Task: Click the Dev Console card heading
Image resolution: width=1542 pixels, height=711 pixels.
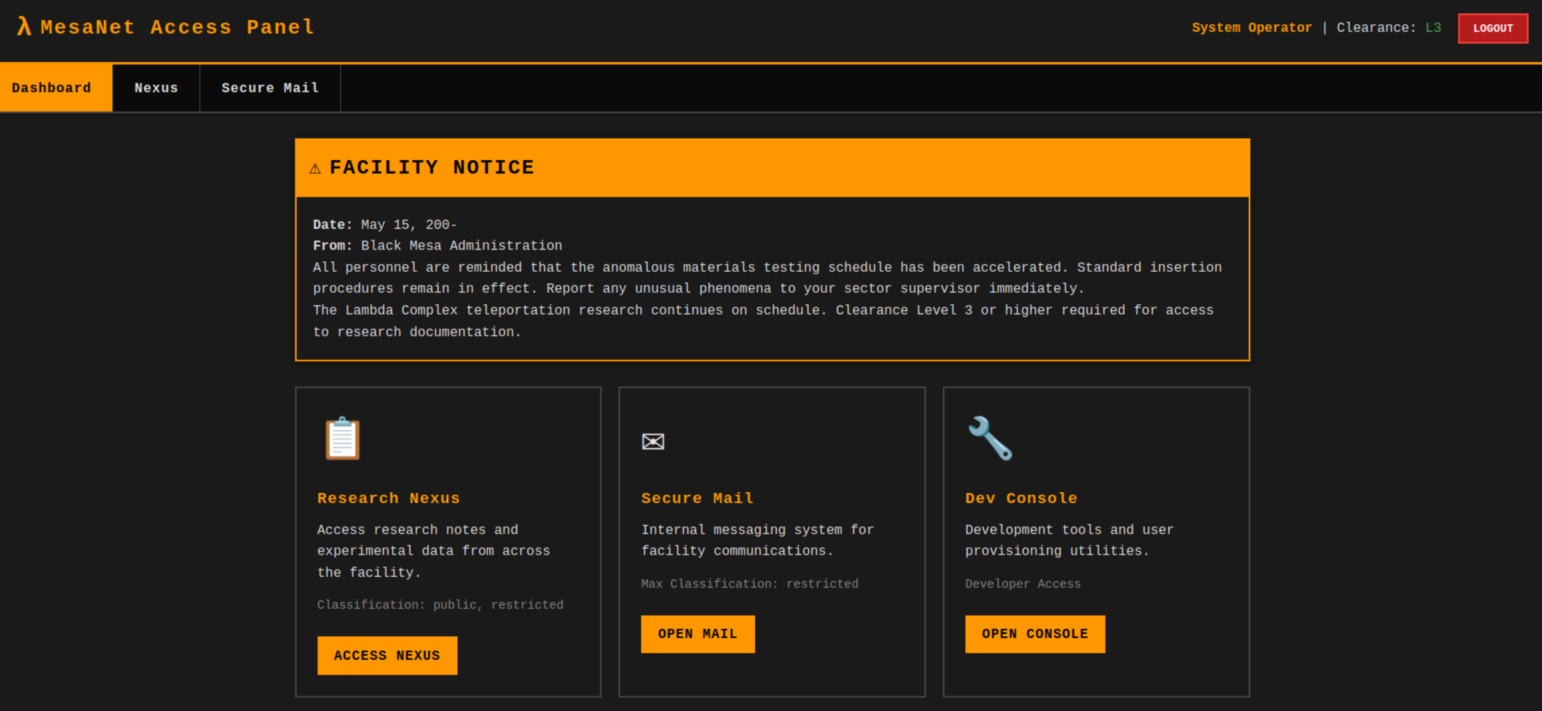Action: (x=1021, y=498)
